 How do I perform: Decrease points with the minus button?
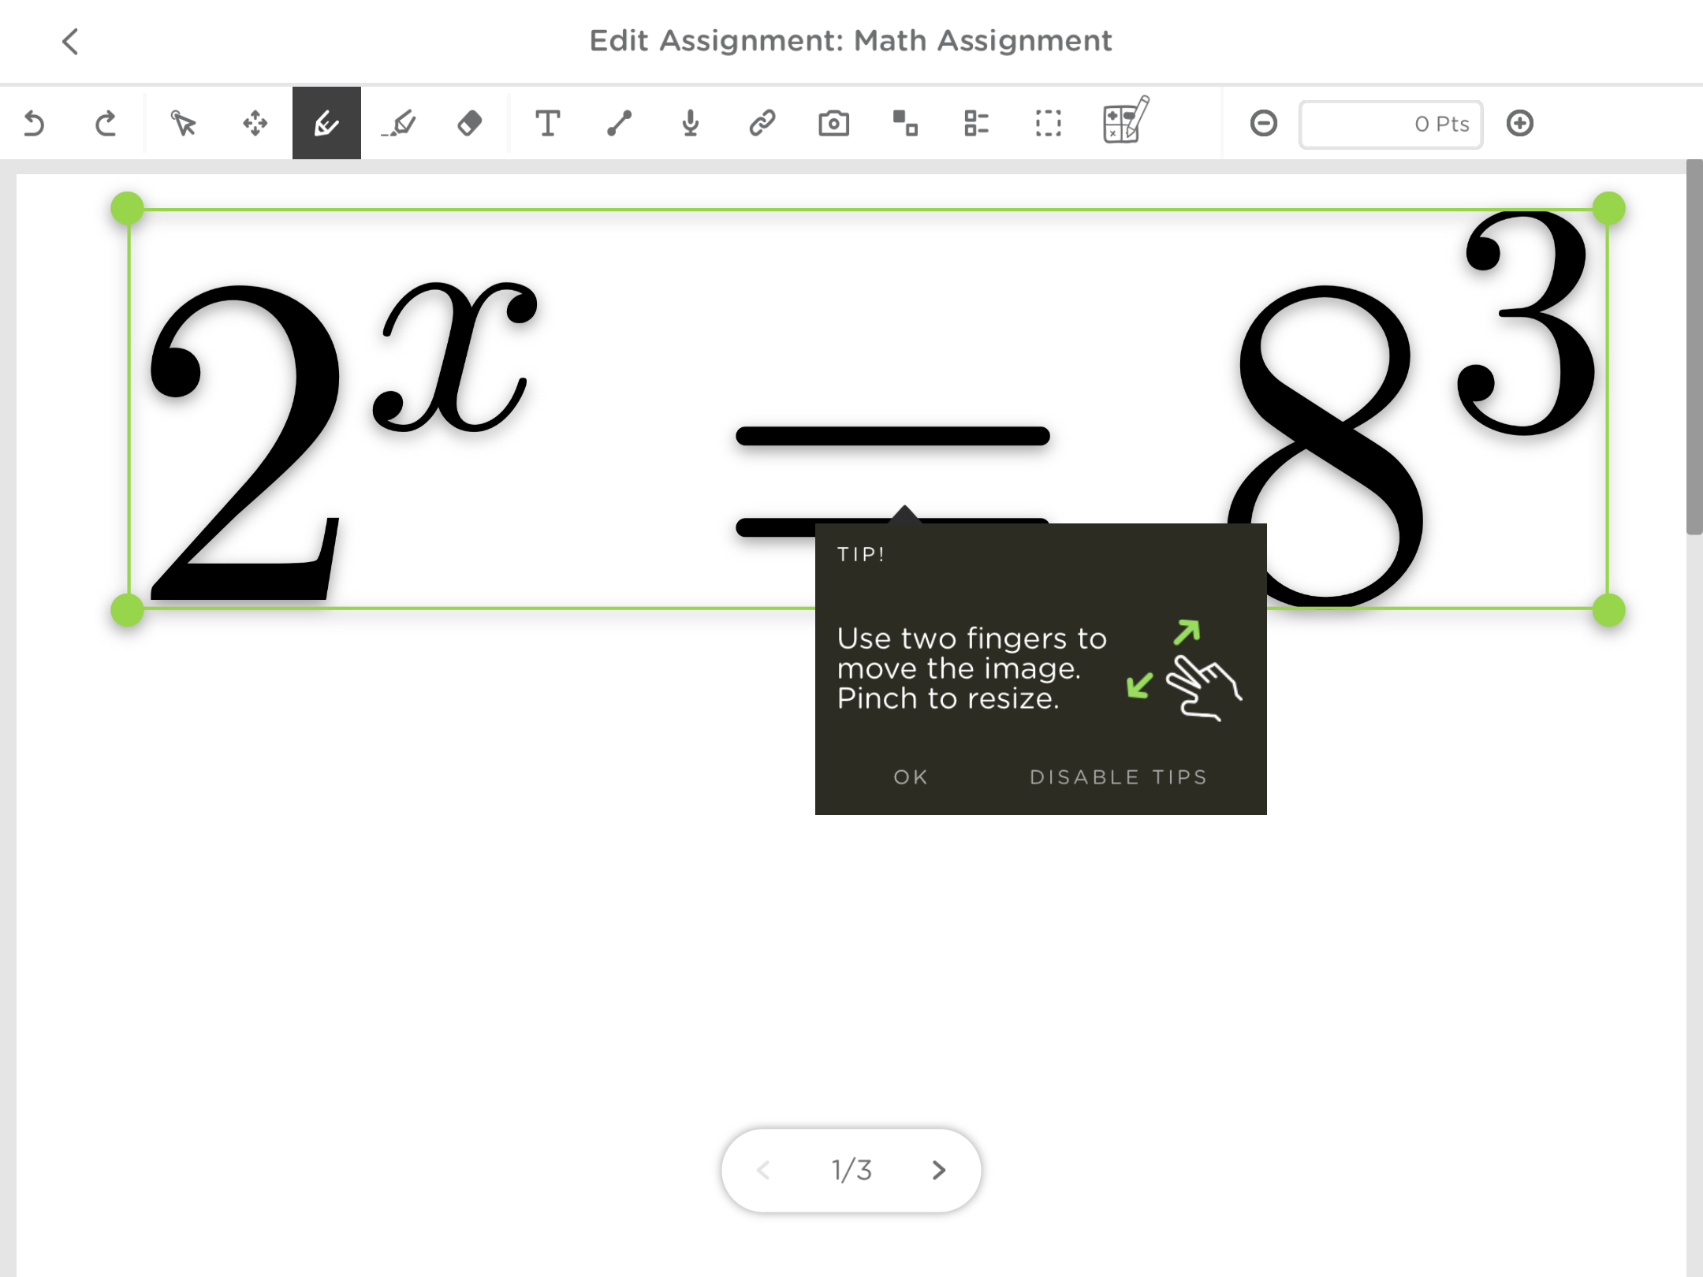tap(1264, 123)
